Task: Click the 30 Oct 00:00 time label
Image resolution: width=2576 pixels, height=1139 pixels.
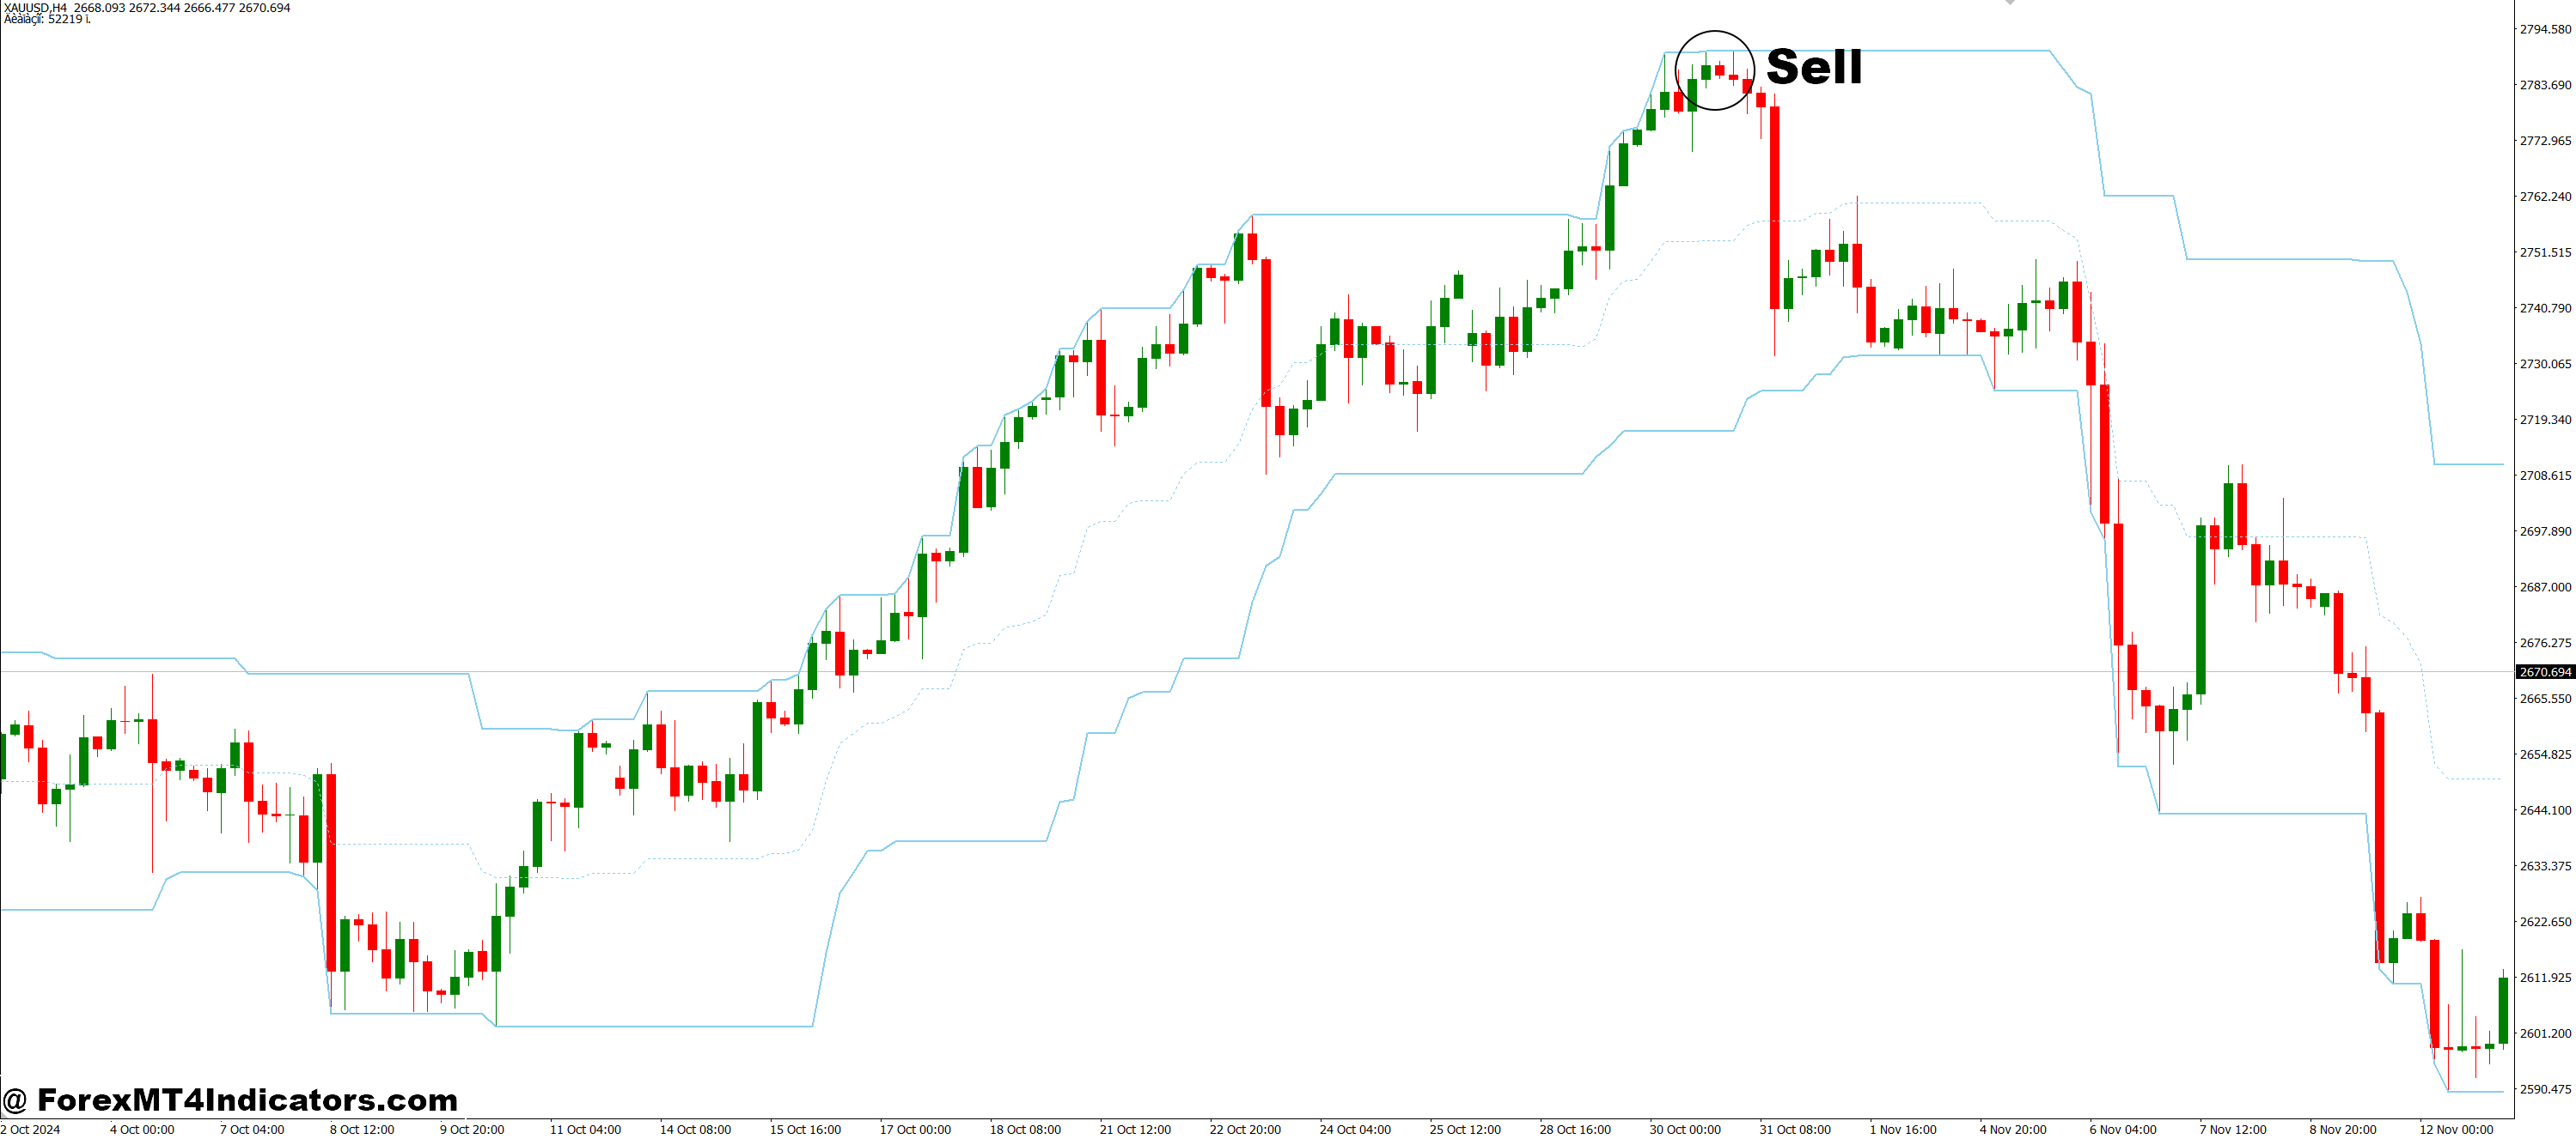Action: 1685,1130
